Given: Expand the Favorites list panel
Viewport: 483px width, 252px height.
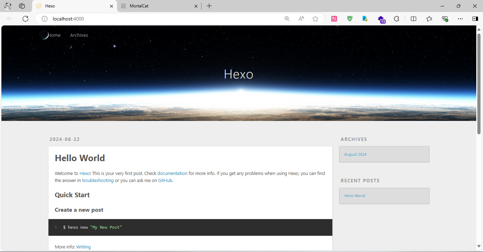Looking at the screenshot, I should click(429, 19).
